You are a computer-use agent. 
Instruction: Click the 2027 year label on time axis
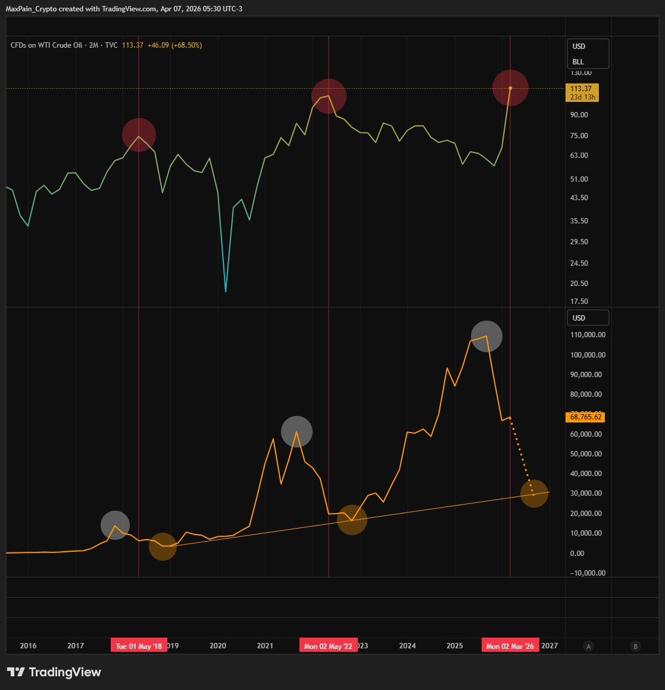550,645
